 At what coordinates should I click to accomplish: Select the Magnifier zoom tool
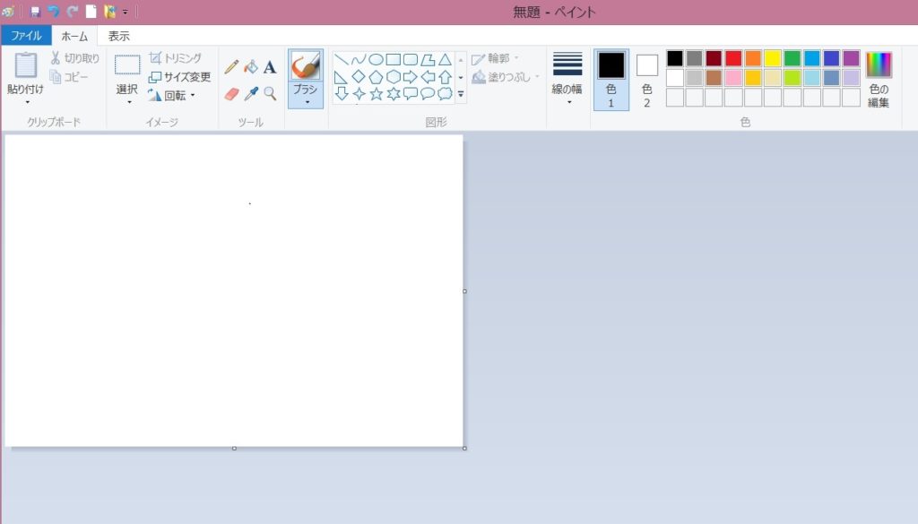tap(270, 94)
